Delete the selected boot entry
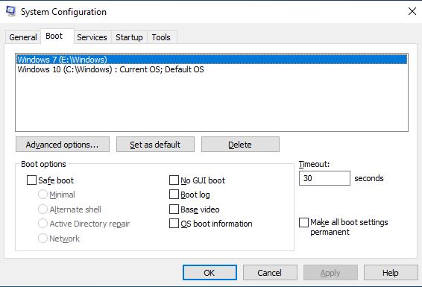Viewport: 422px width, 287px height. (240, 145)
